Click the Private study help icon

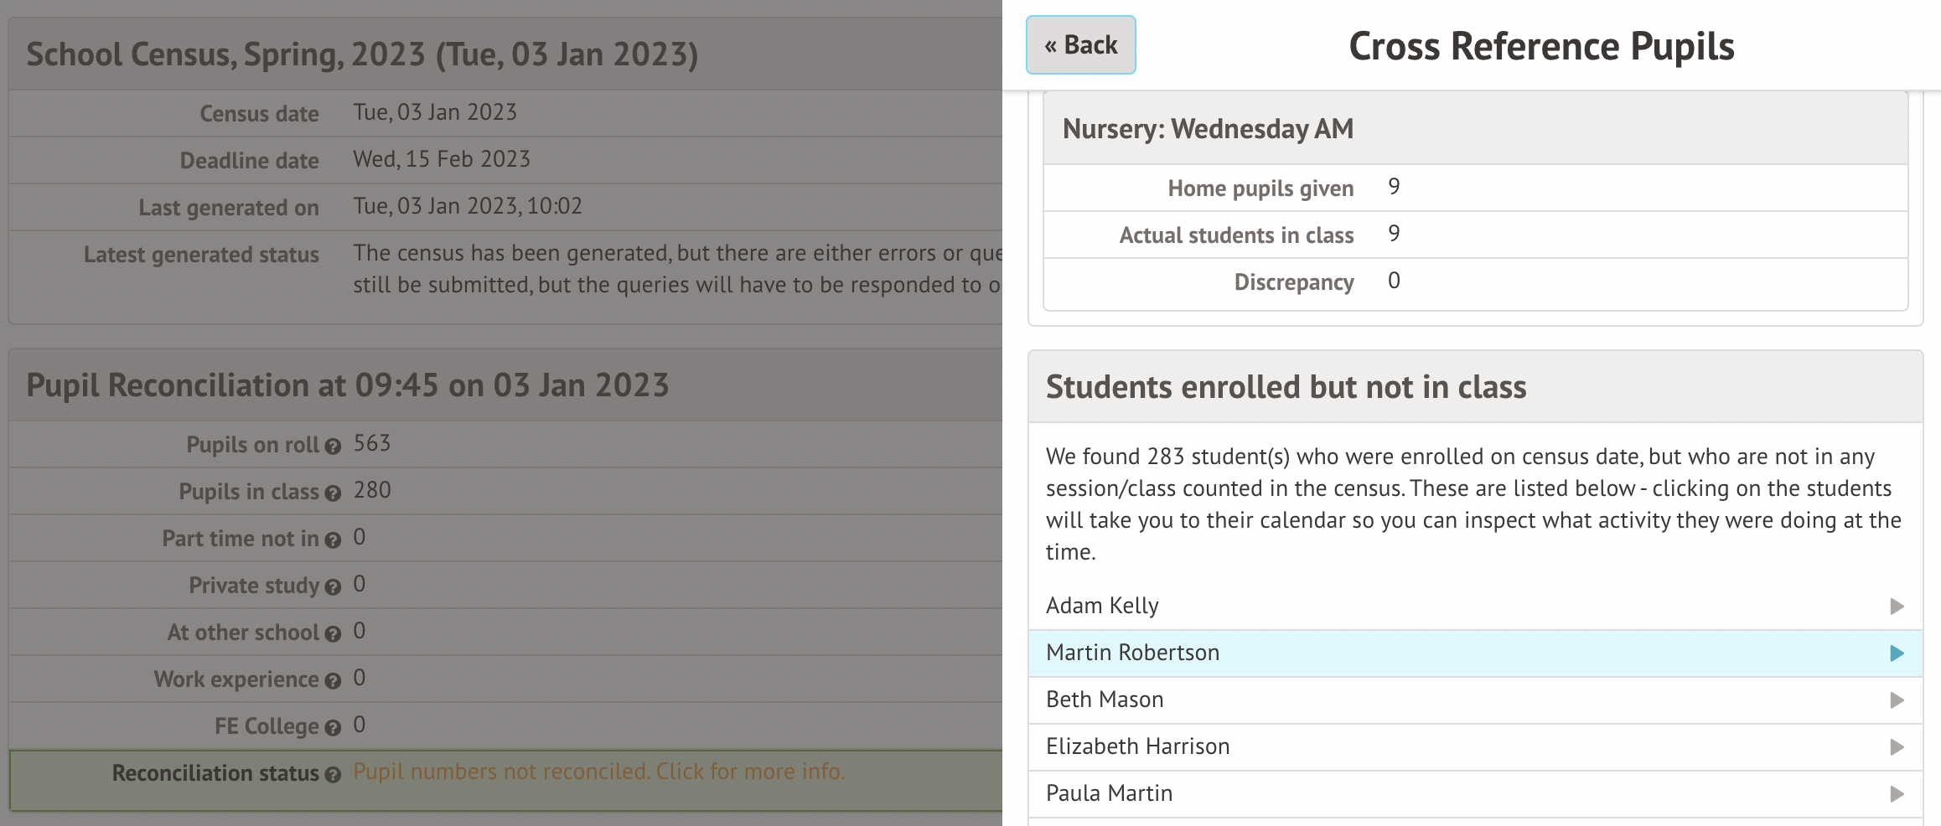pyautogui.click(x=333, y=587)
